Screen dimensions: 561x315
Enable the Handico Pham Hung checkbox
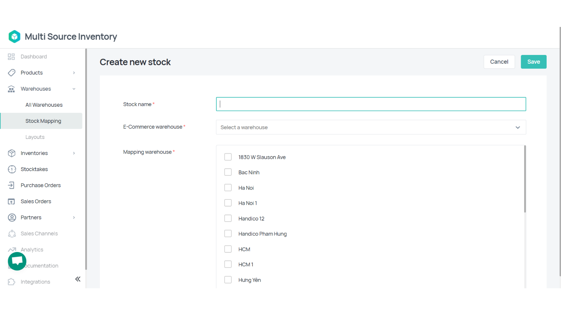[228, 234]
